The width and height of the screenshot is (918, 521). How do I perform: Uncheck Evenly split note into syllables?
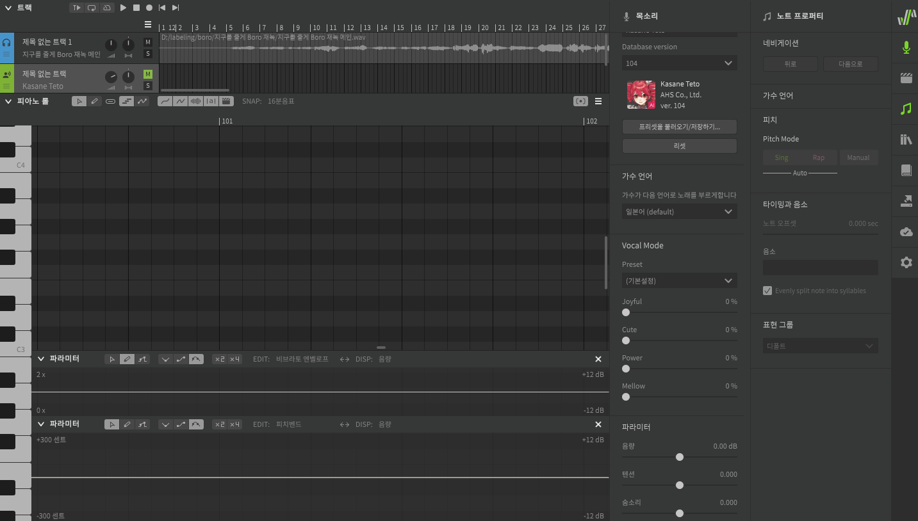pos(767,291)
